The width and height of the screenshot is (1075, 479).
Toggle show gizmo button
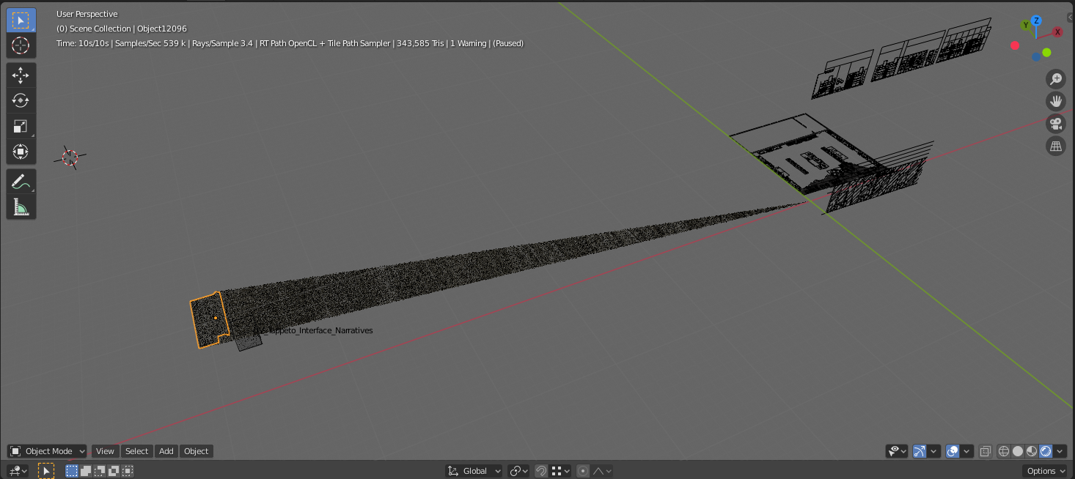click(920, 451)
